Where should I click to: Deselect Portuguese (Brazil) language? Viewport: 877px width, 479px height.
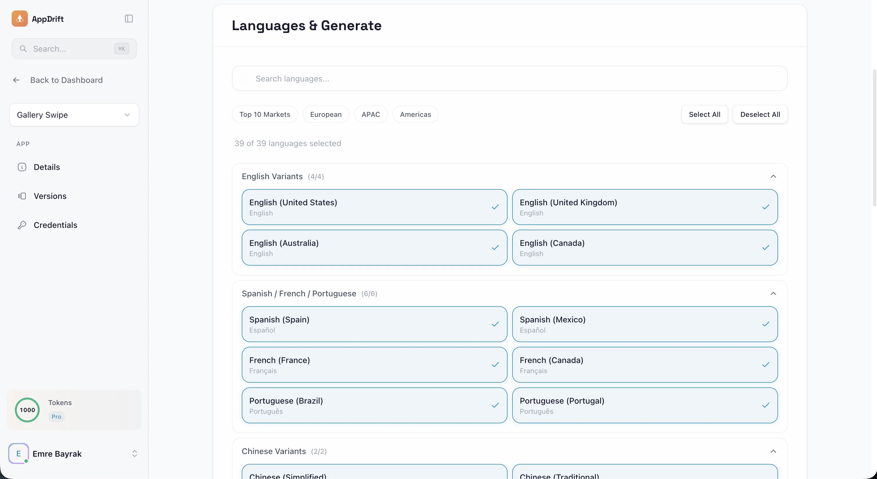[374, 406]
